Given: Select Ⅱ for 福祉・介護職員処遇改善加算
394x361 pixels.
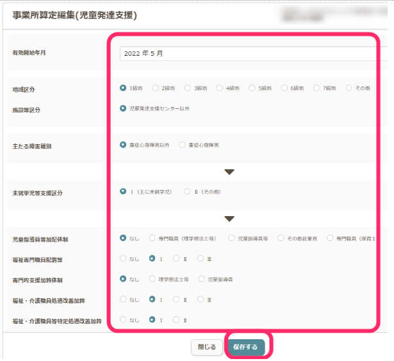Looking at the screenshot, I should pyautogui.click(x=176, y=299).
